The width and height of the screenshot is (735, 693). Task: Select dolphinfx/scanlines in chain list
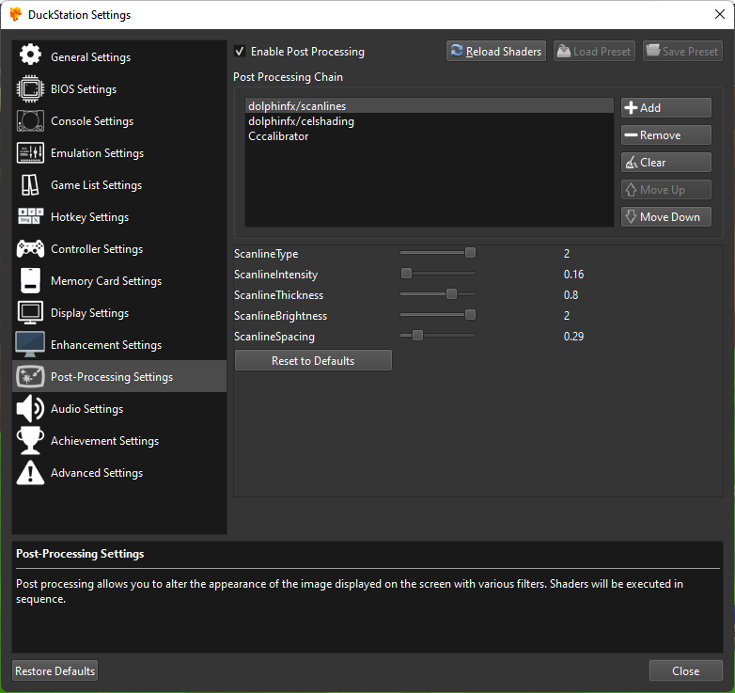(x=429, y=106)
